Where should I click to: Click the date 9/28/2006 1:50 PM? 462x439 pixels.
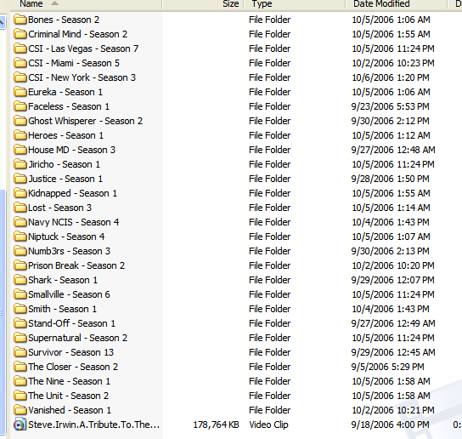point(390,179)
